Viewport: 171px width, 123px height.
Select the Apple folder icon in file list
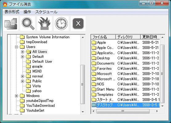coord(94,42)
